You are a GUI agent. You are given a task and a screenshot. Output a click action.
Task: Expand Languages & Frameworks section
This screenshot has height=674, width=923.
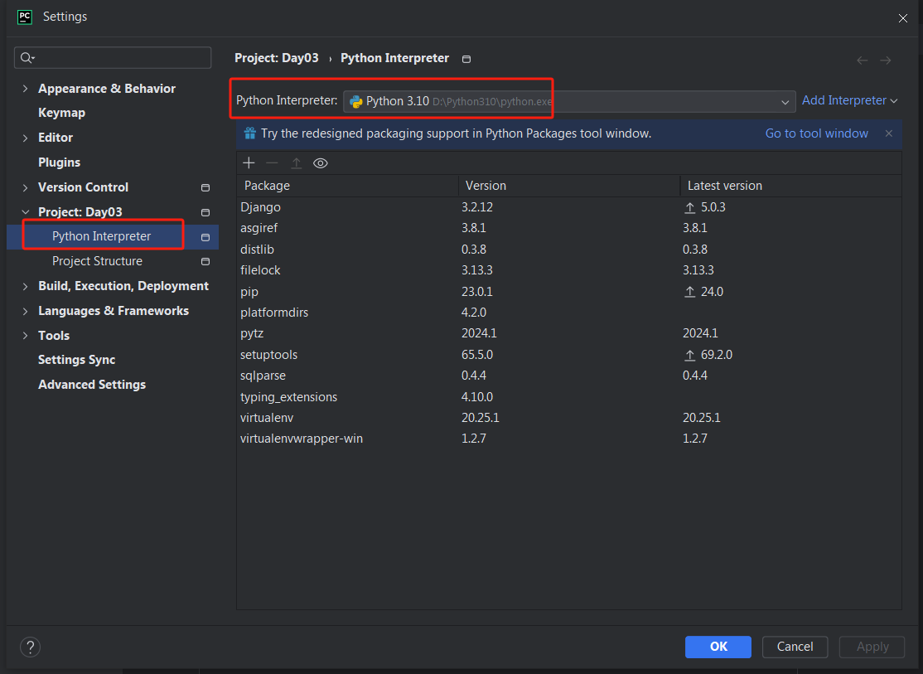26,311
